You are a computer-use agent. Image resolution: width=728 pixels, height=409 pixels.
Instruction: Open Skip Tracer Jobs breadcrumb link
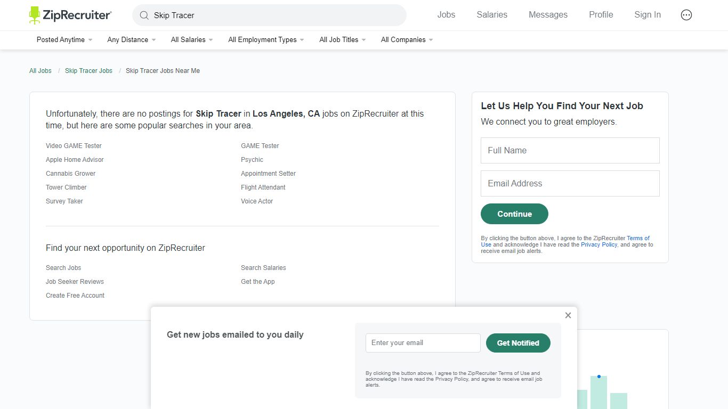pos(88,71)
